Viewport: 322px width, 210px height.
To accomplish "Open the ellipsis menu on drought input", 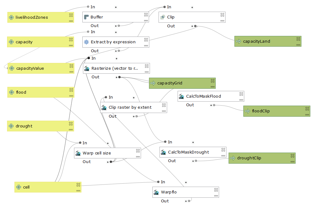I will [x=71, y=129].
